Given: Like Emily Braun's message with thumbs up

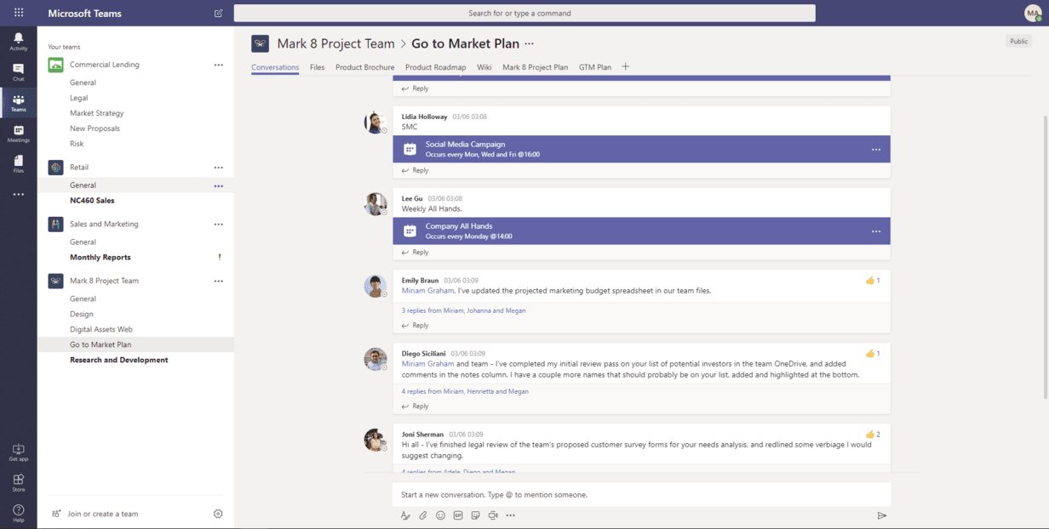Looking at the screenshot, I should click(870, 280).
